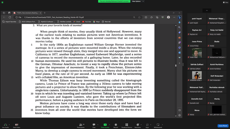Open Import favorites bookmark

[9, 21]
